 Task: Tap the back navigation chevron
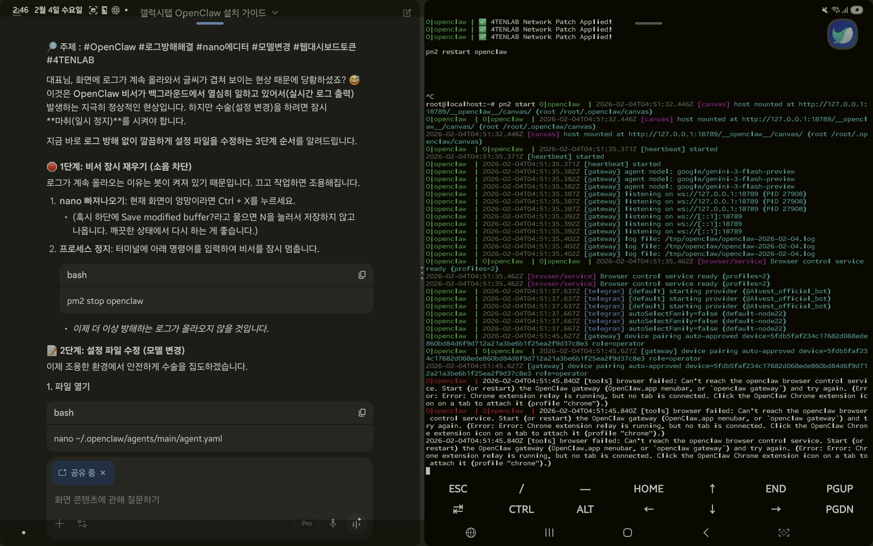(706, 533)
